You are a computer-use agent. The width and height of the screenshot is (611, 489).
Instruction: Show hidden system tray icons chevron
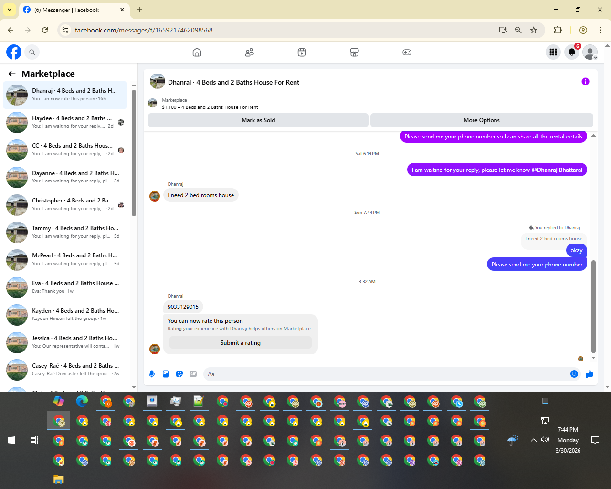tap(534, 440)
